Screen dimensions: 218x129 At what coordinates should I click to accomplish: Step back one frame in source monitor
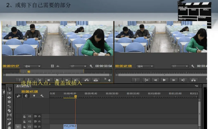pyautogui.click(x=48, y=80)
